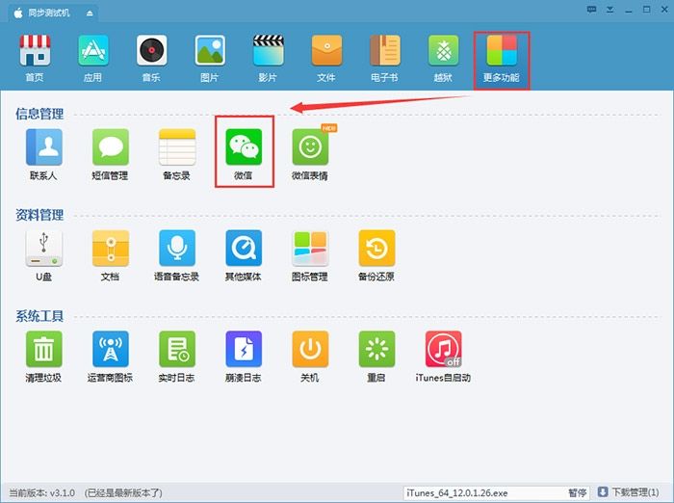Image resolution: width=674 pixels, height=503 pixels.
Task: Open 运营商图标 carrier logo tool
Action: point(110,349)
